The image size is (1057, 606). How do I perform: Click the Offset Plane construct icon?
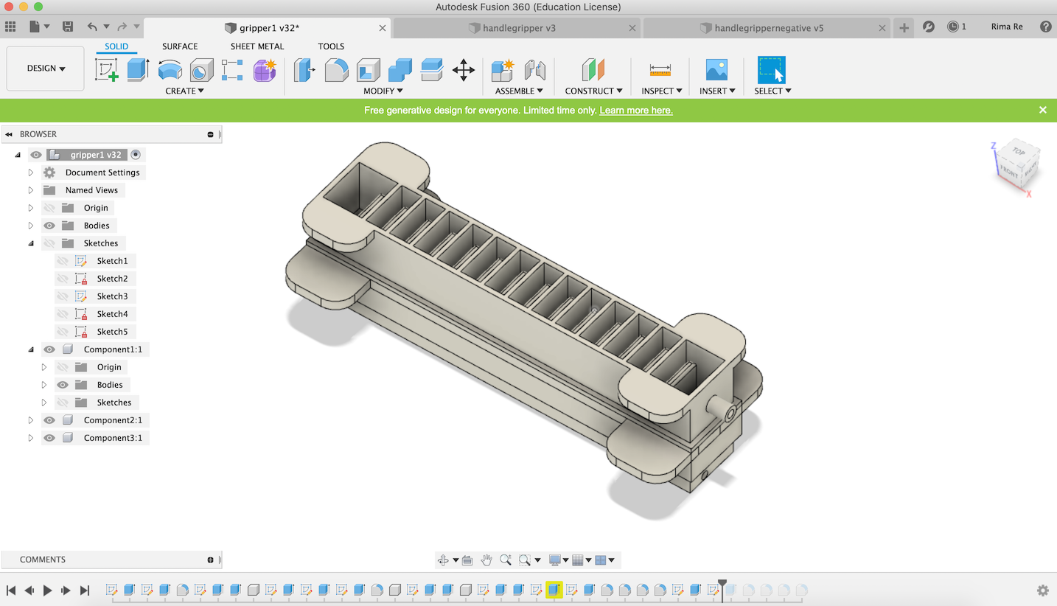pos(593,70)
